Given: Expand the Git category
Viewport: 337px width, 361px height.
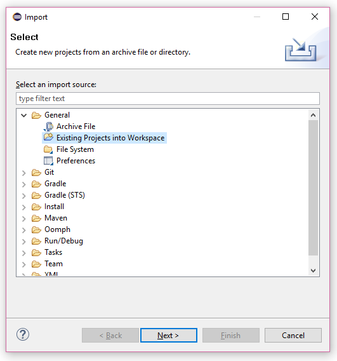Looking at the screenshot, I should pos(24,173).
